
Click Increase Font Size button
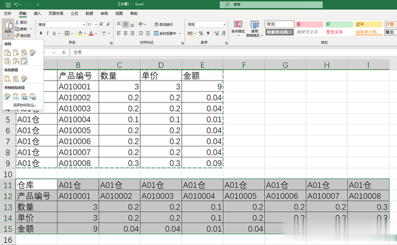[x=101, y=24]
